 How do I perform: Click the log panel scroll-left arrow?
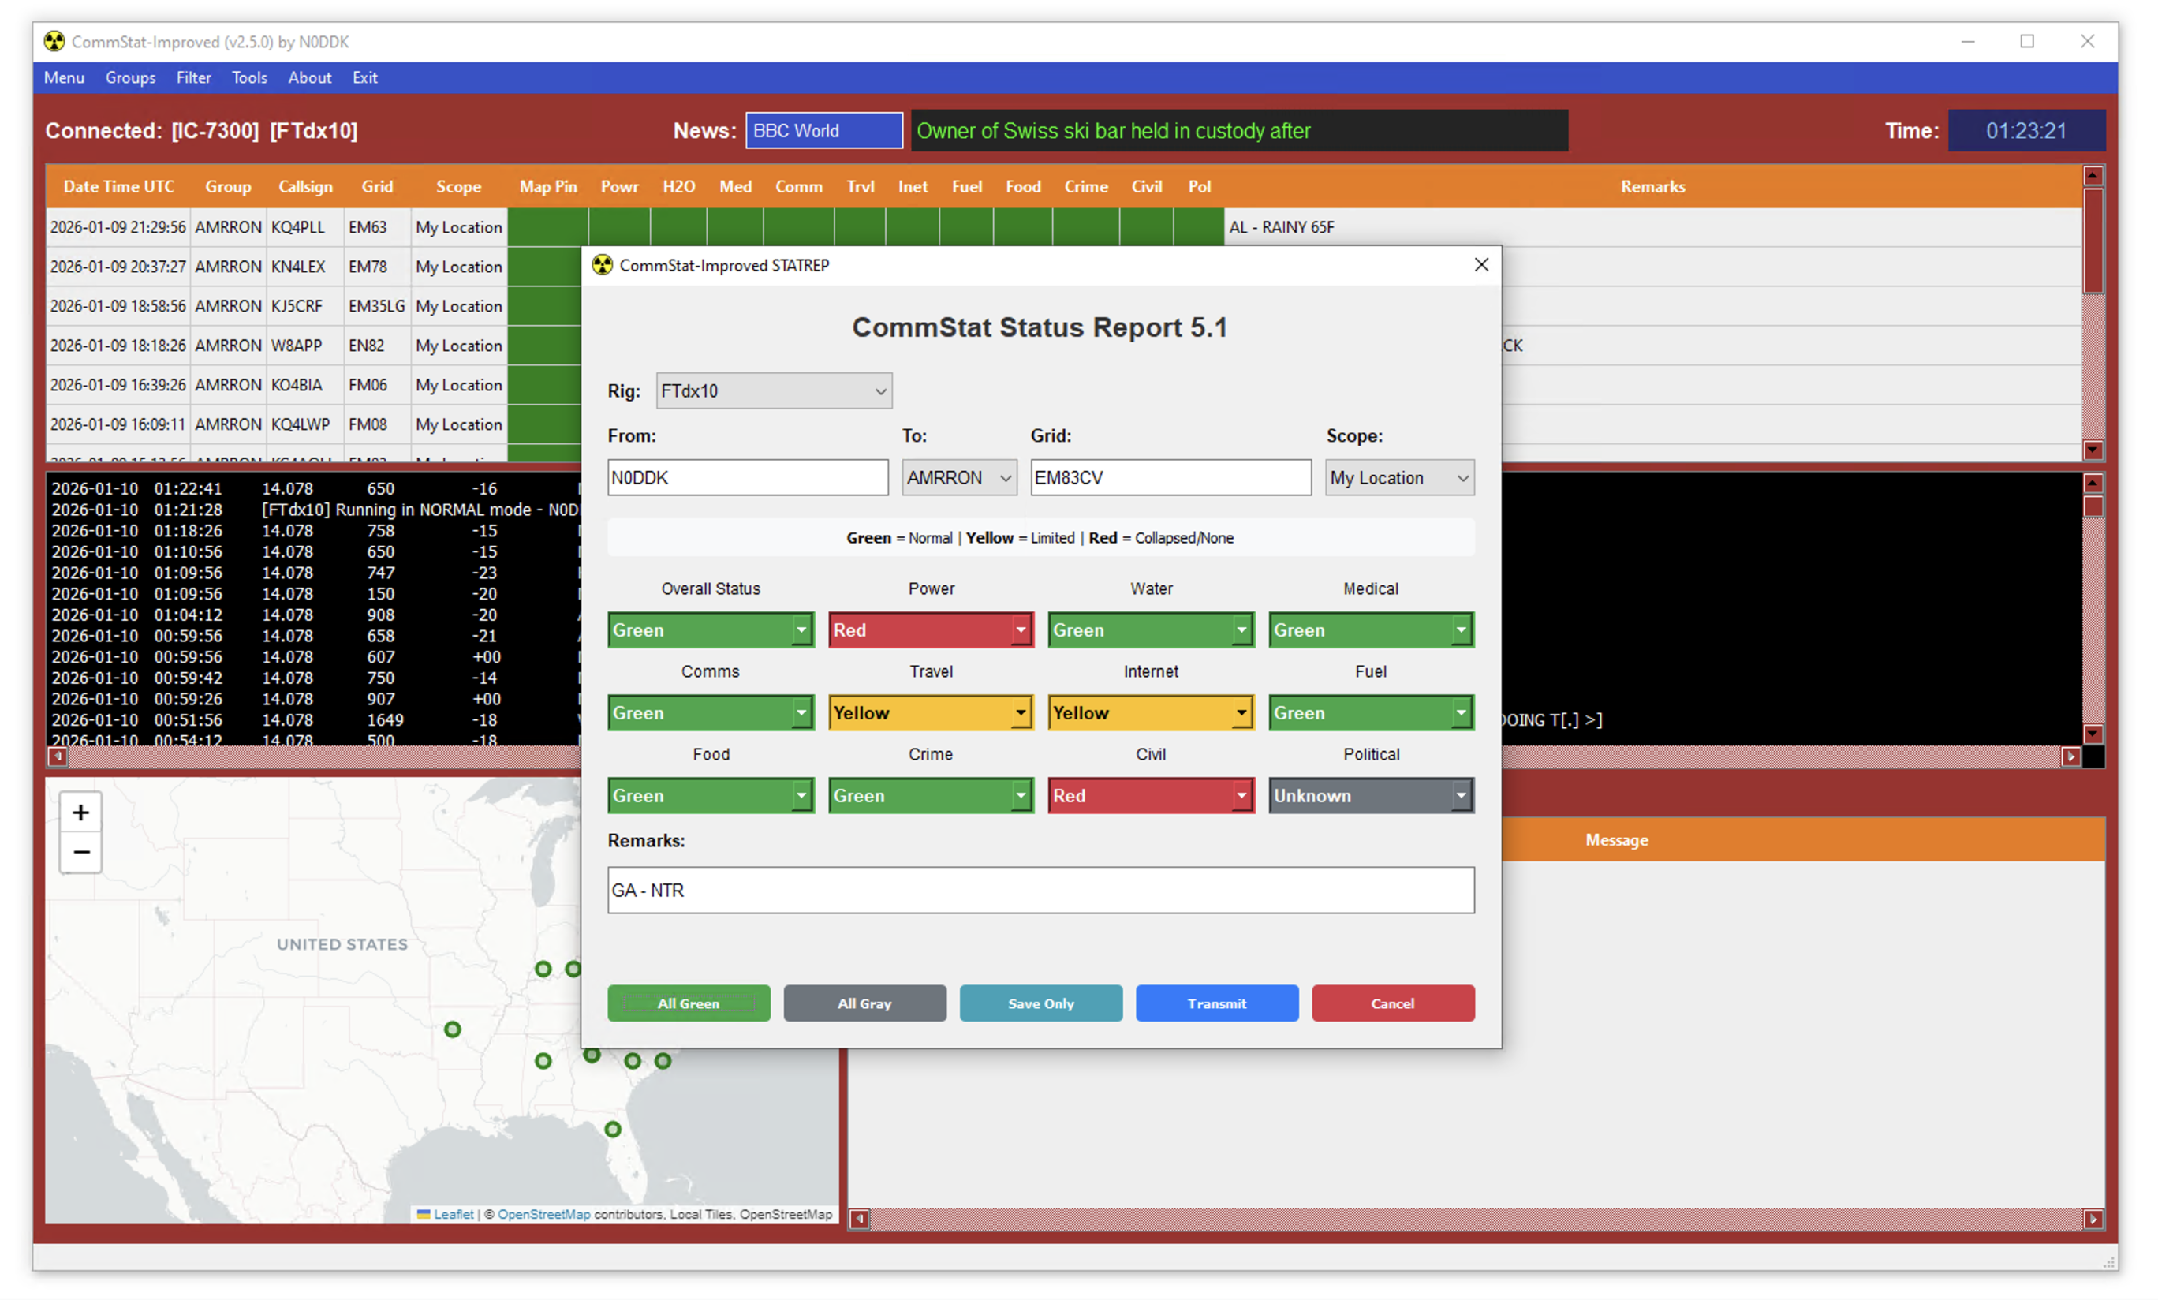point(58,756)
